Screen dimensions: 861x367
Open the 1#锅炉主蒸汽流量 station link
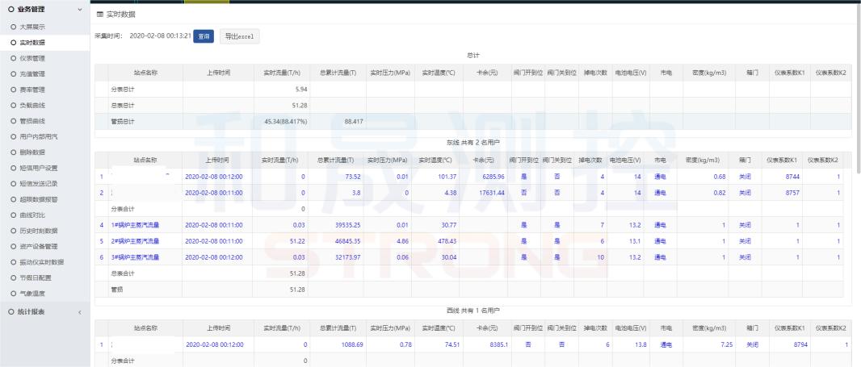pos(135,224)
